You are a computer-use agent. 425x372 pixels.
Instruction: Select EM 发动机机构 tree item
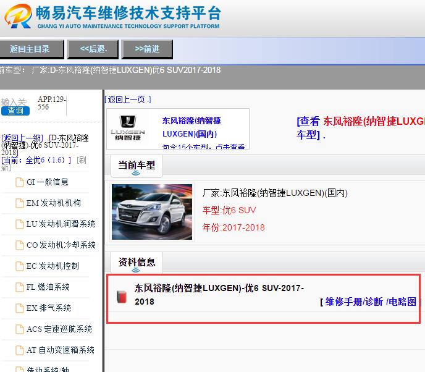point(53,203)
